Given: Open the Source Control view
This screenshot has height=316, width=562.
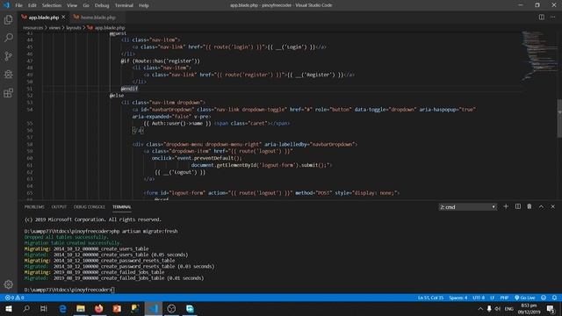Looking at the screenshot, I should 8,56.
